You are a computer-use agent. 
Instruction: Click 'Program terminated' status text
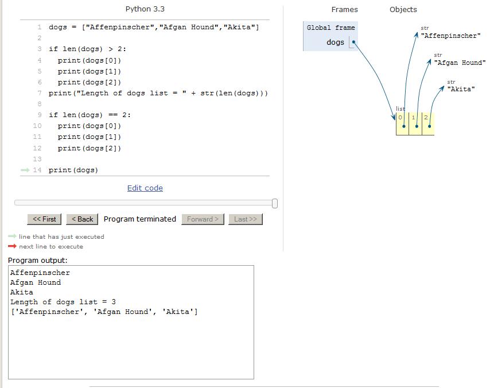(x=139, y=219)
